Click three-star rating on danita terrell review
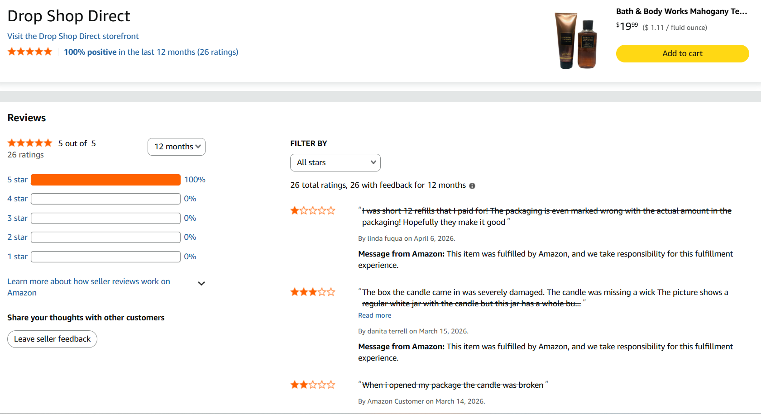Screen dimensions: 761x414 click(x=313, y=292)
